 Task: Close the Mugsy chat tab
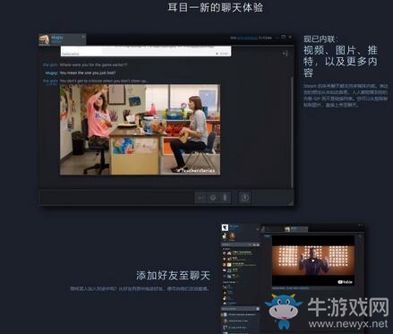83,37
